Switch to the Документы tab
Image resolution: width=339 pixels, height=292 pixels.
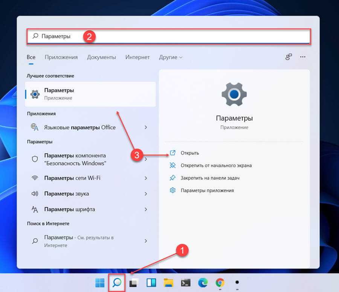(101, 57)
